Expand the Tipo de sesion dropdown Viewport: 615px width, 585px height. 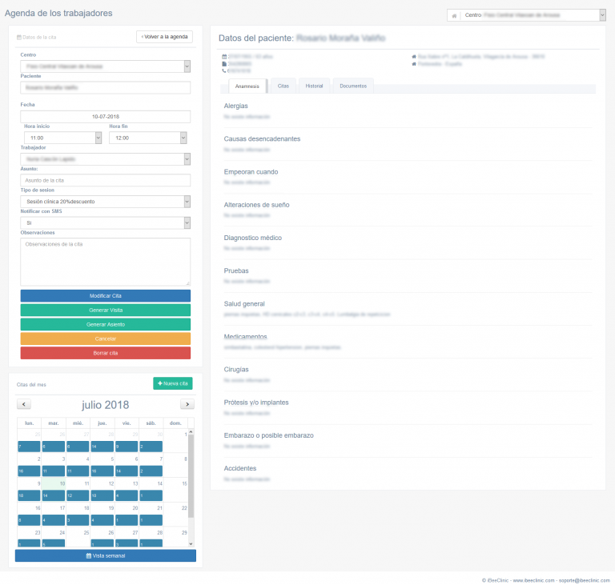[105, 202]
